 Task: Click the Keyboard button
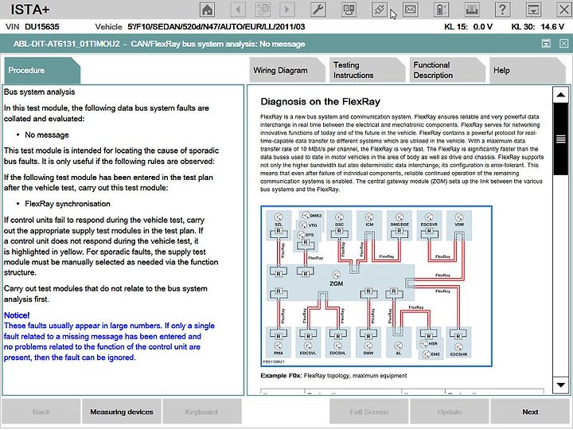click(201, 412)
